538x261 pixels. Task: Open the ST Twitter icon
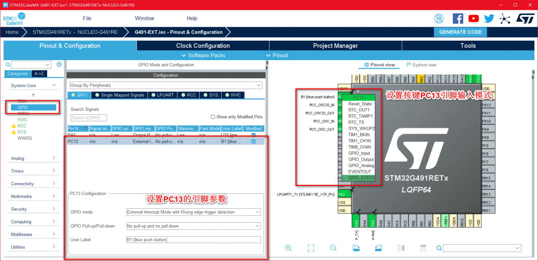489,18
